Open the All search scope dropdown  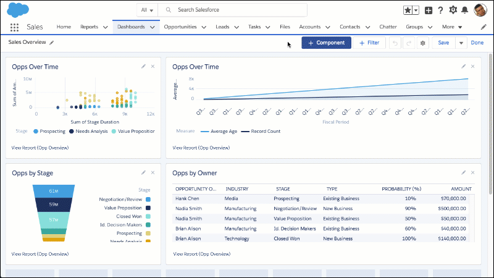click(x=147, y=10)
